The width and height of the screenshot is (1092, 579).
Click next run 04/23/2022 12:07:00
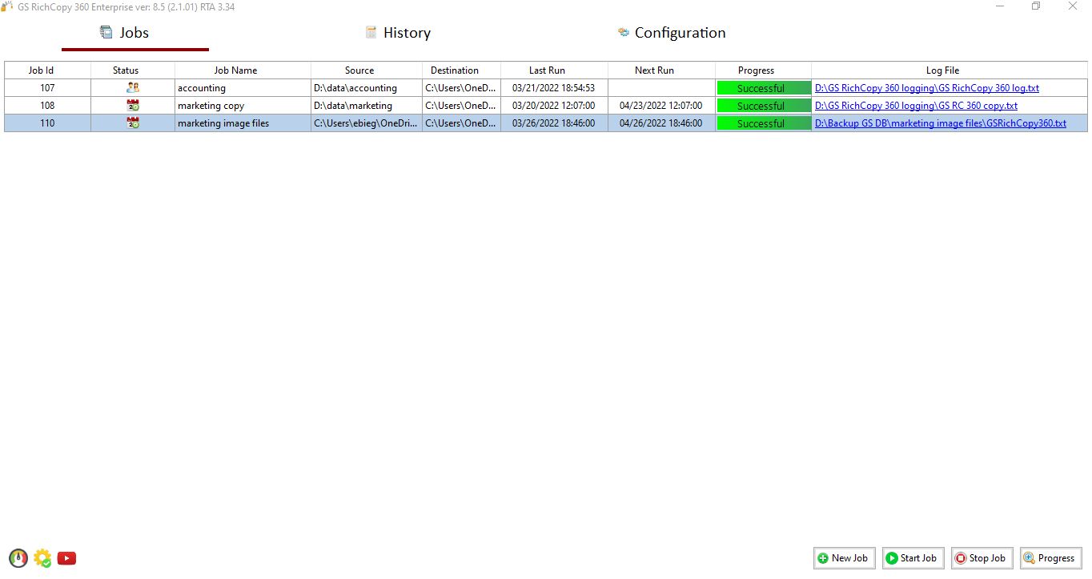pyautogui.click(x=661, y=106)
